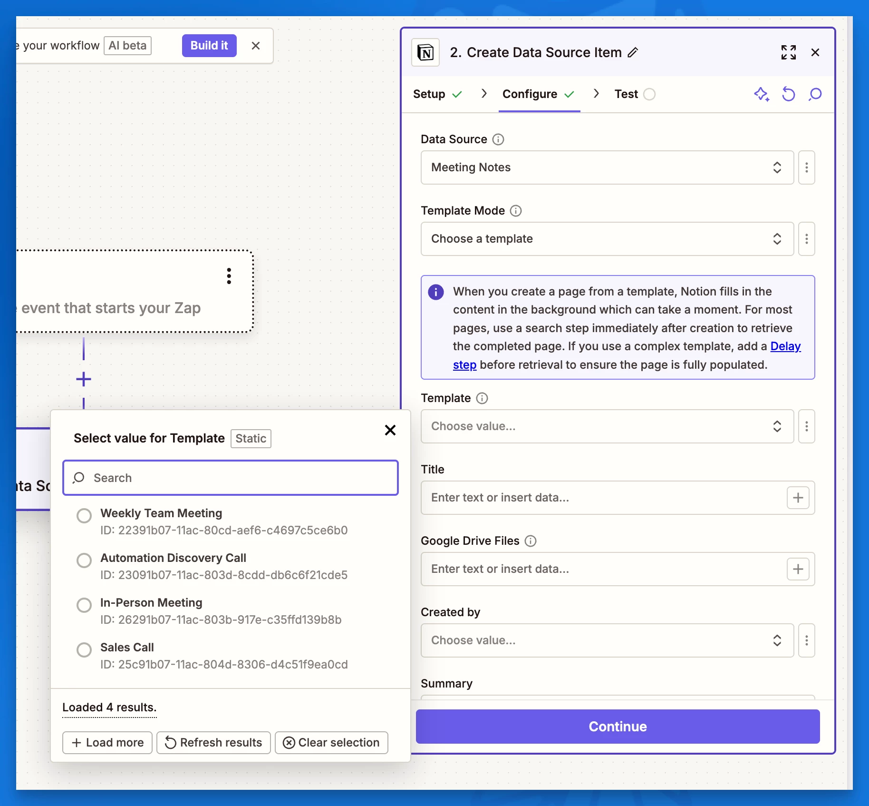Viewport: 869px width, 806px height.
Task: Click ID text 22391b07-11ac-80cd-aef6-c4697c5ce6b0
Action: click(x=224, y=531)
